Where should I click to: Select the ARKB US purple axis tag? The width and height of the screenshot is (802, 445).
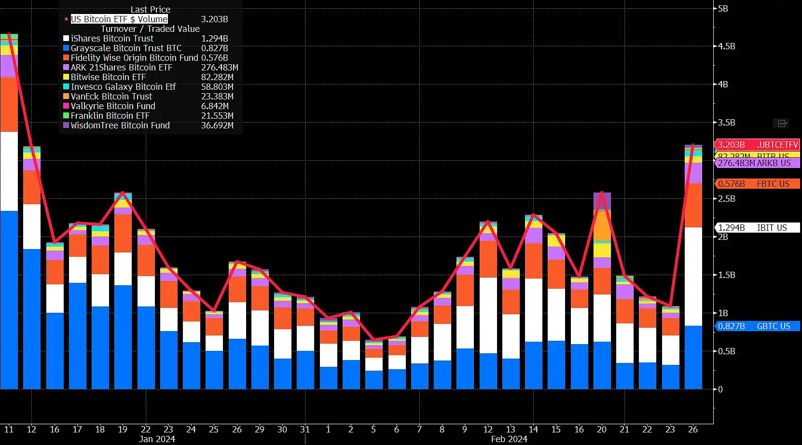[757, 163]
